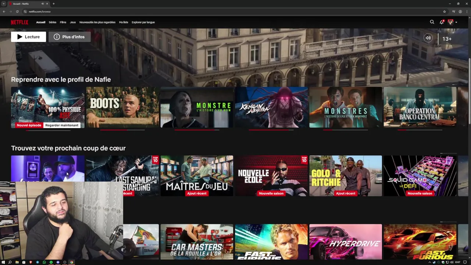Click Ajout récent badge on Golo & Ritchie
Image resolution: width=471 pixels, height=265 pixels.
pyautogui.click(x=346, y=193)
